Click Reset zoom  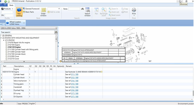114,15
